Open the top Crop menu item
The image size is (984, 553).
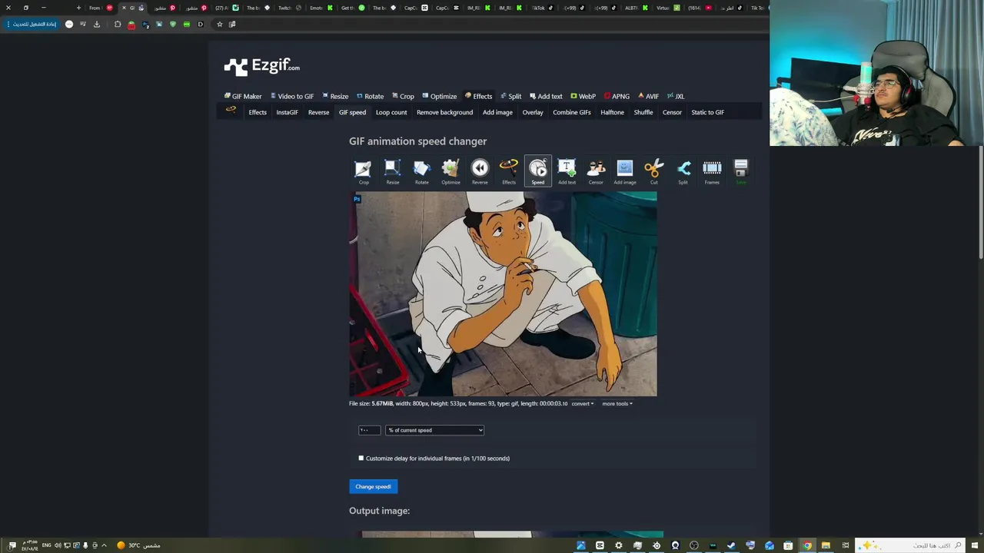click(x=403, y=96)
